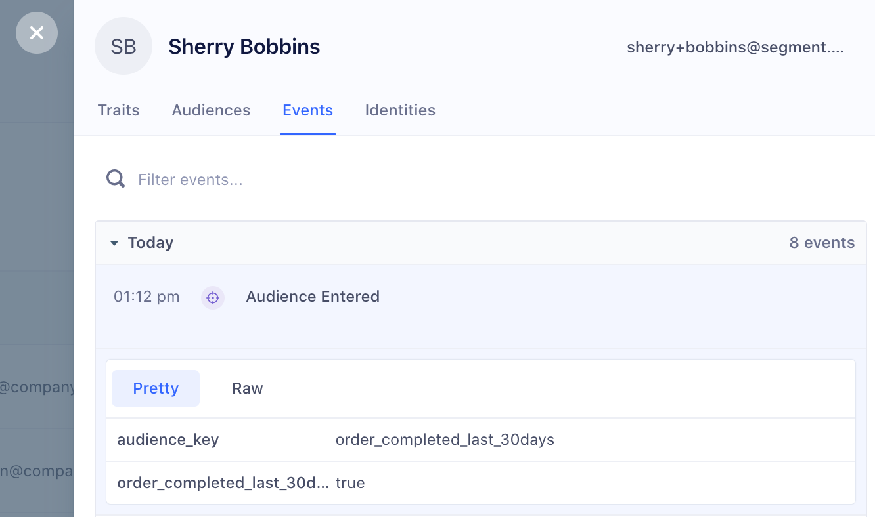Click the SB avatar circle
Viewport: 875px width, 517px height.
123,46
